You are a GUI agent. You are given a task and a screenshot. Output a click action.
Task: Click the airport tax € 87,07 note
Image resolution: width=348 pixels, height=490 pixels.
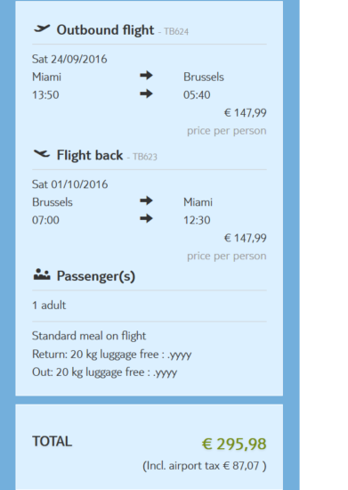coord(205,466)
